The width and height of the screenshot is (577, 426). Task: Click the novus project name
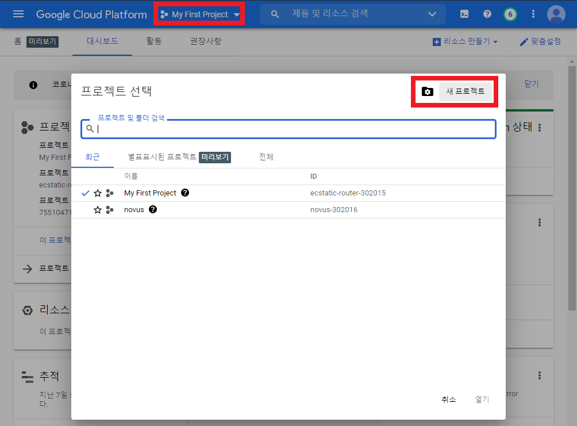(134, 210)
